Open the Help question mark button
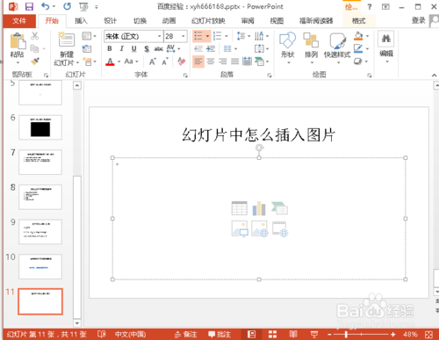 (x=370, y=6)
